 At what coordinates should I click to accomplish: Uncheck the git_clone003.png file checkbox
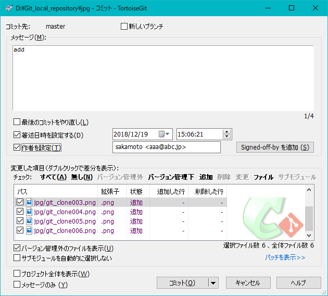pyautogui.click(x=20, y=202)
